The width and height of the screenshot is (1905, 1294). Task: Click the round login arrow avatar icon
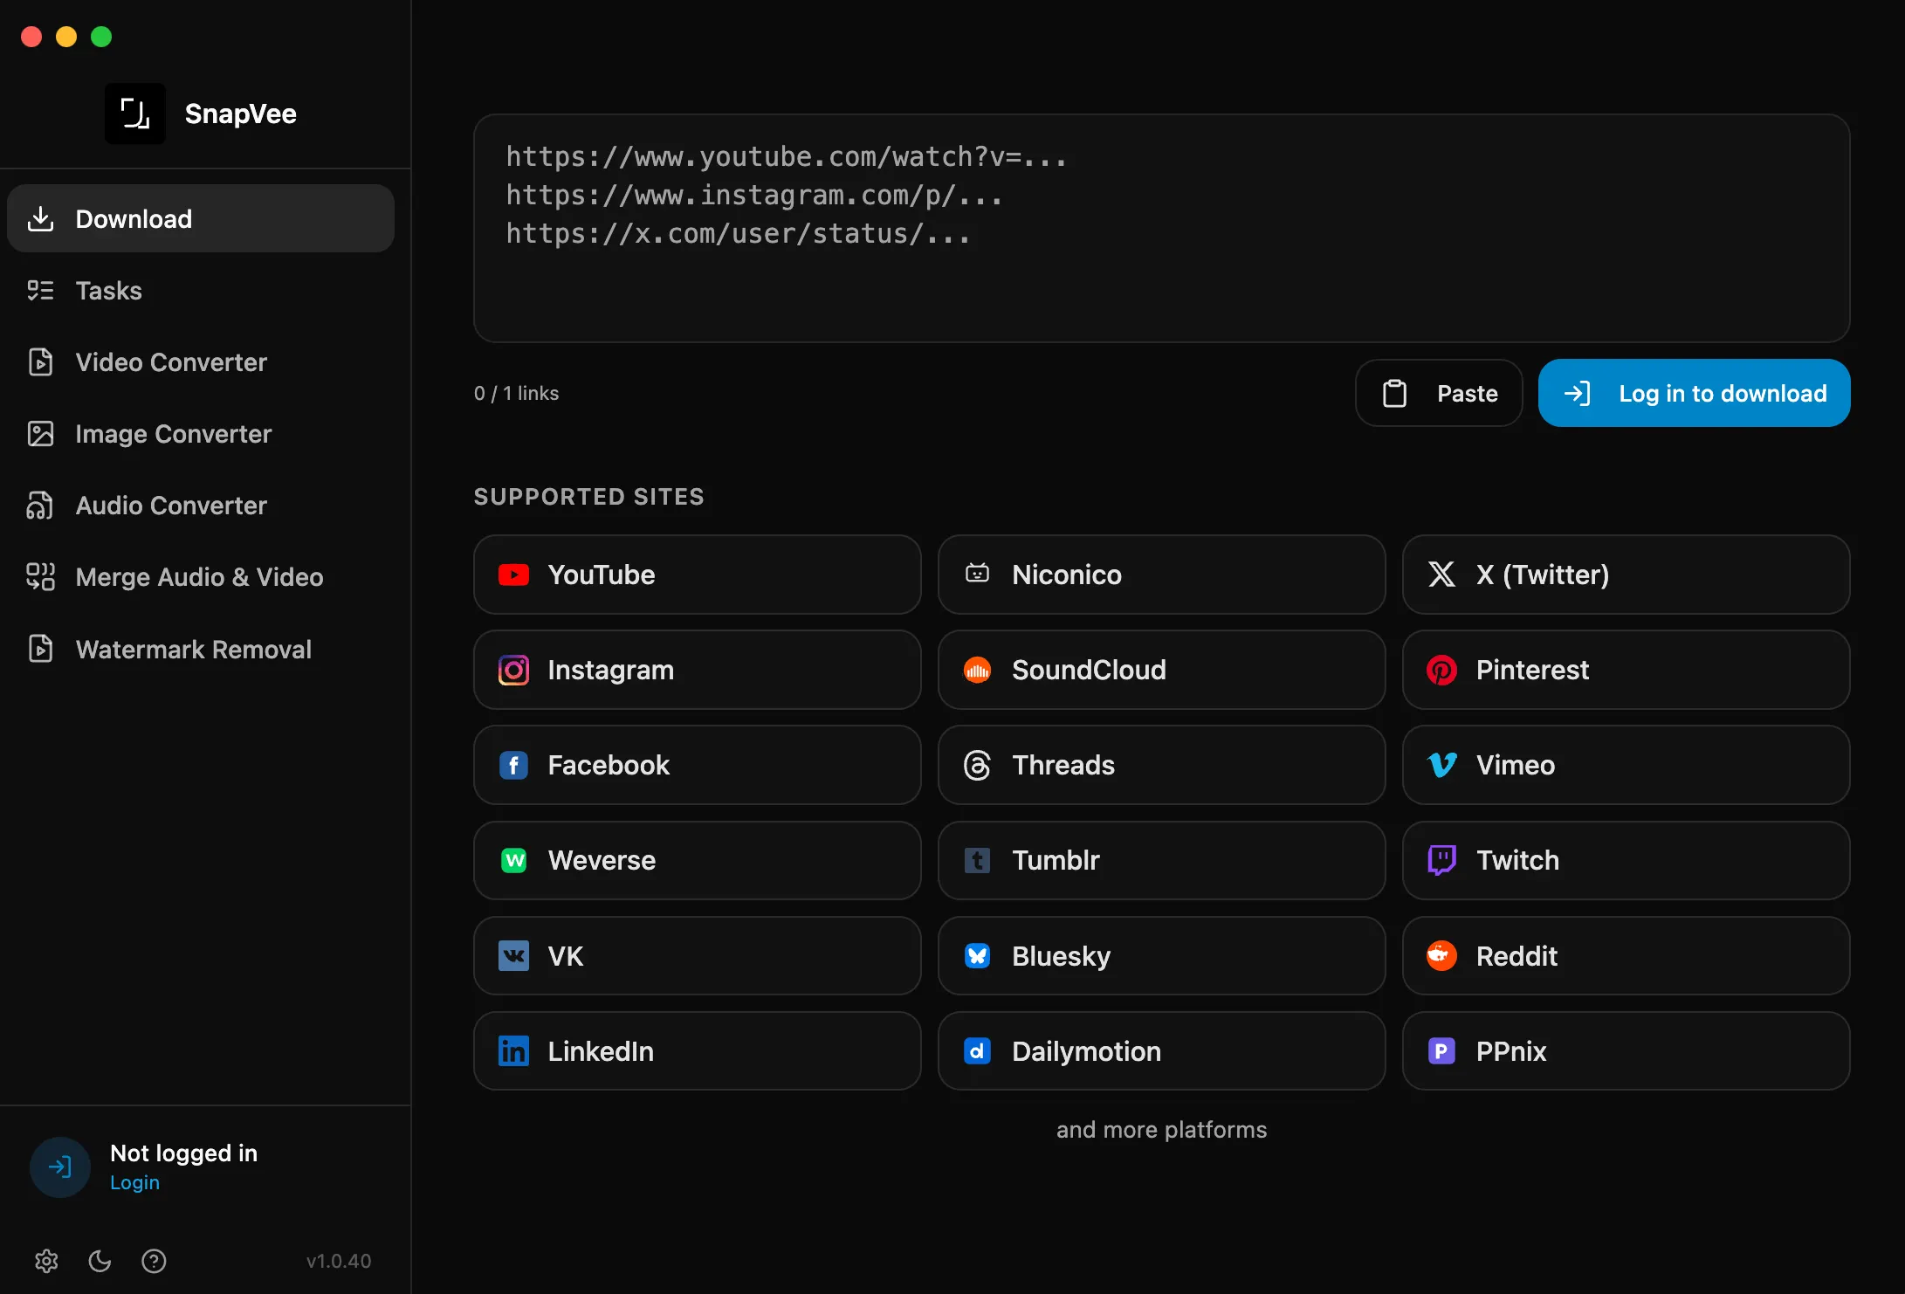click(60, 1167)
